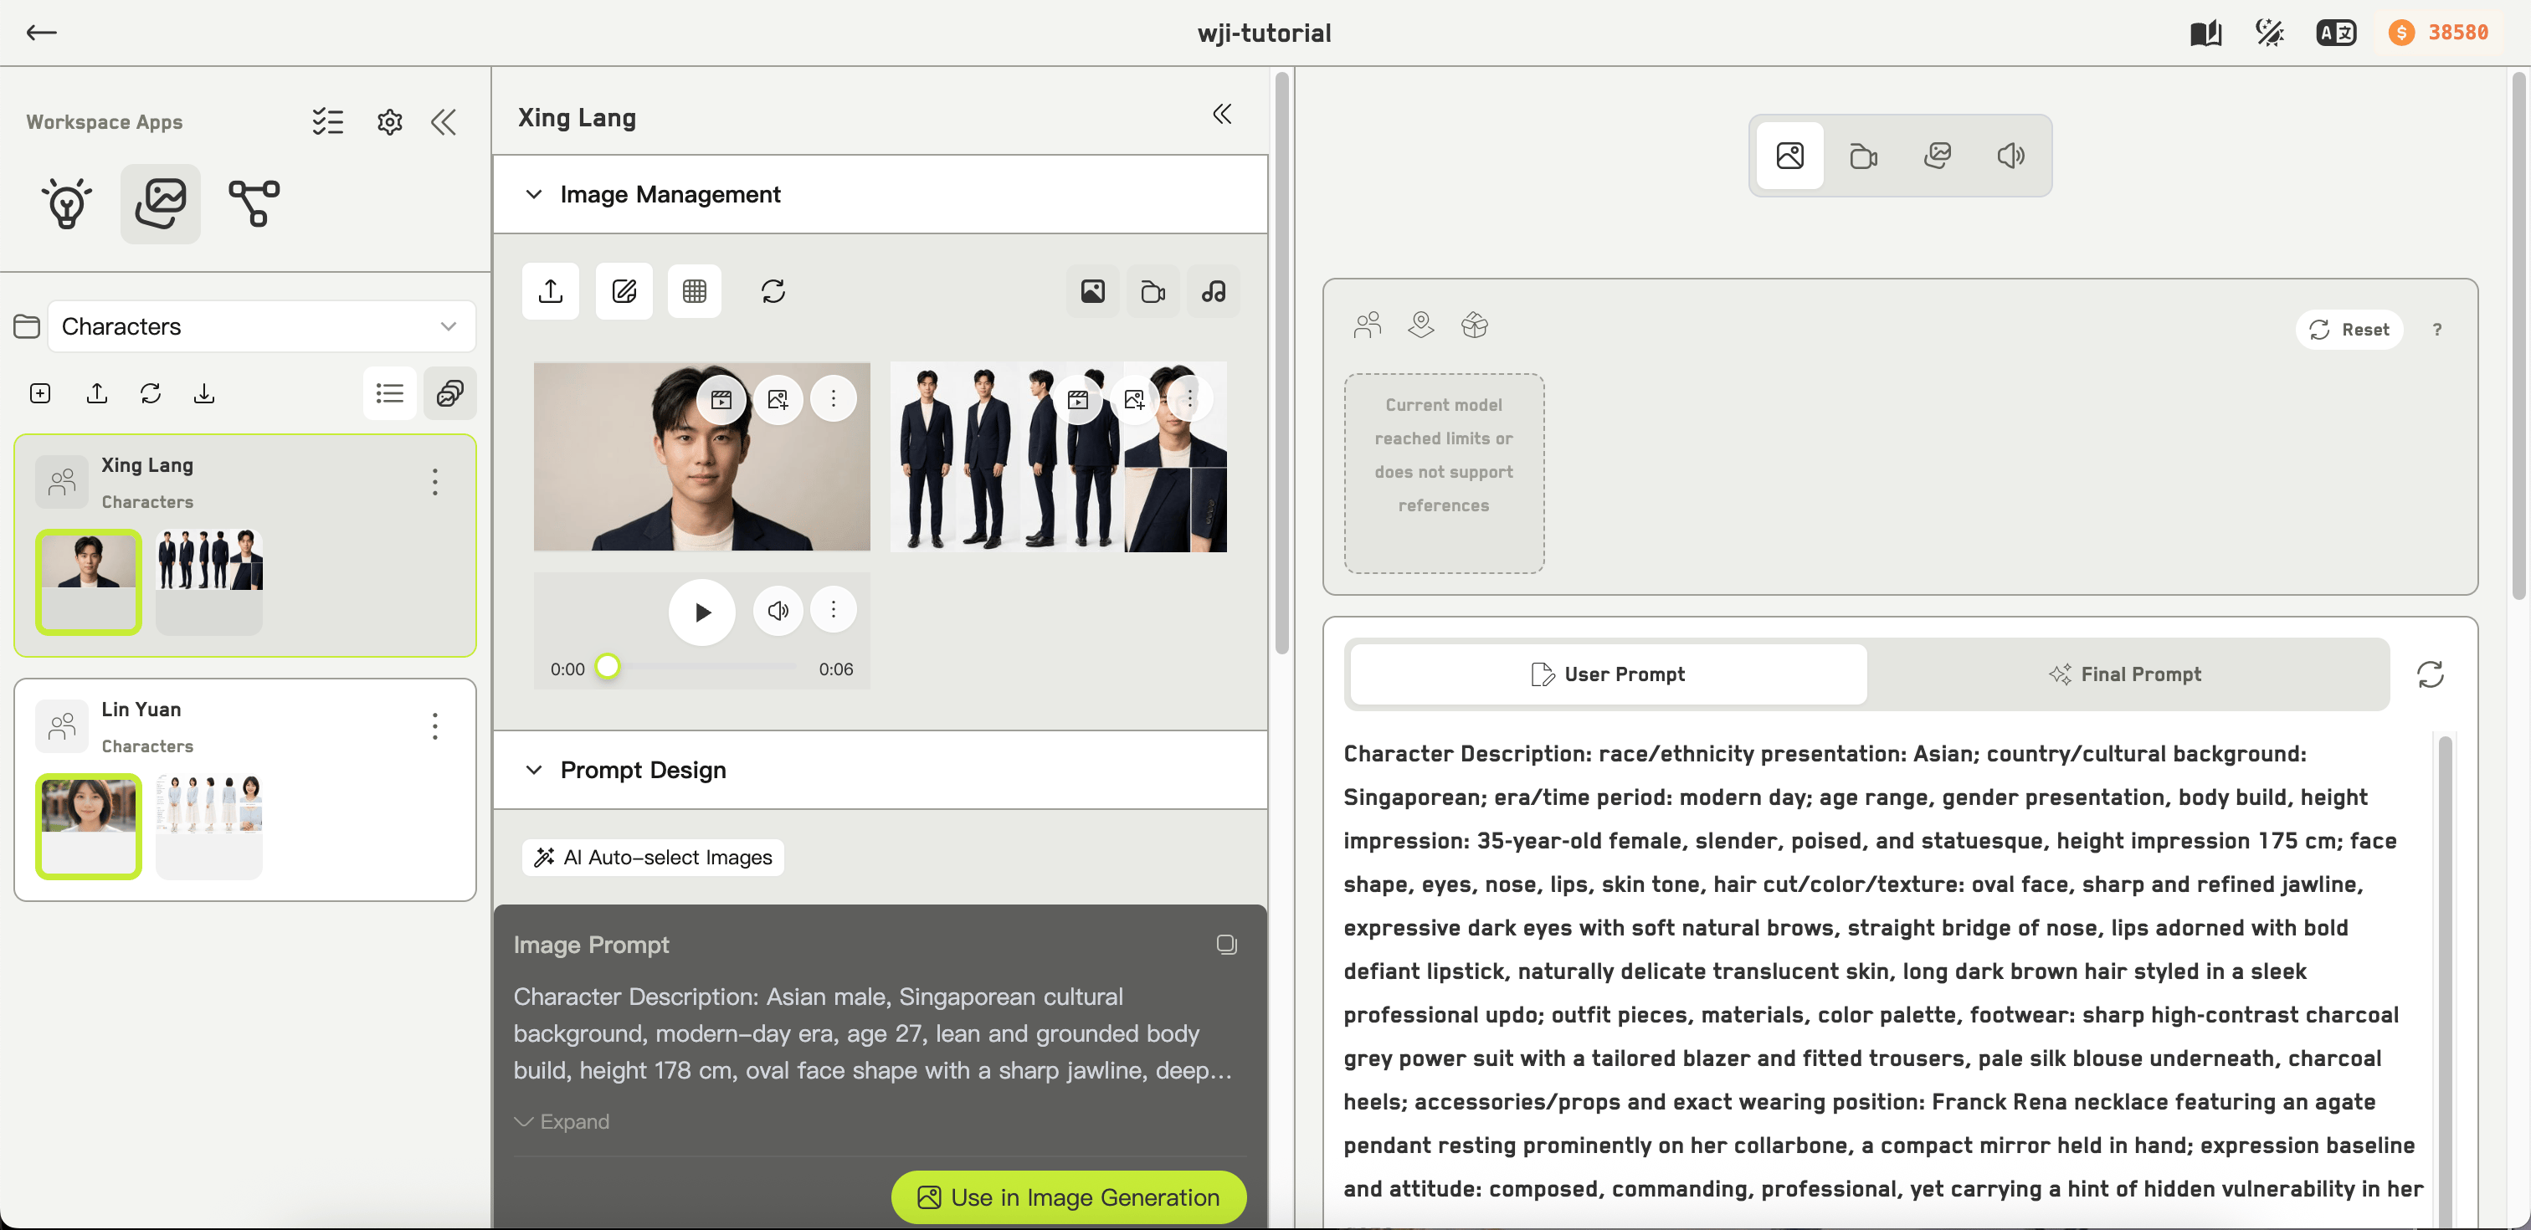
Task: Regenerate prompt with refresh icon
Action: 2430,675
